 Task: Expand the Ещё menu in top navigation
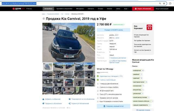(x=126, y=9)
